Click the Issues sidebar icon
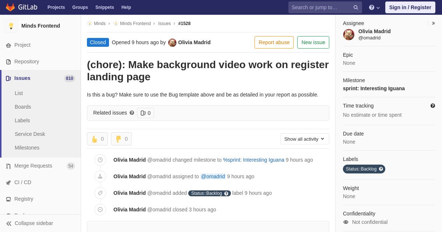The image size is (442, 232). (8, 78)
